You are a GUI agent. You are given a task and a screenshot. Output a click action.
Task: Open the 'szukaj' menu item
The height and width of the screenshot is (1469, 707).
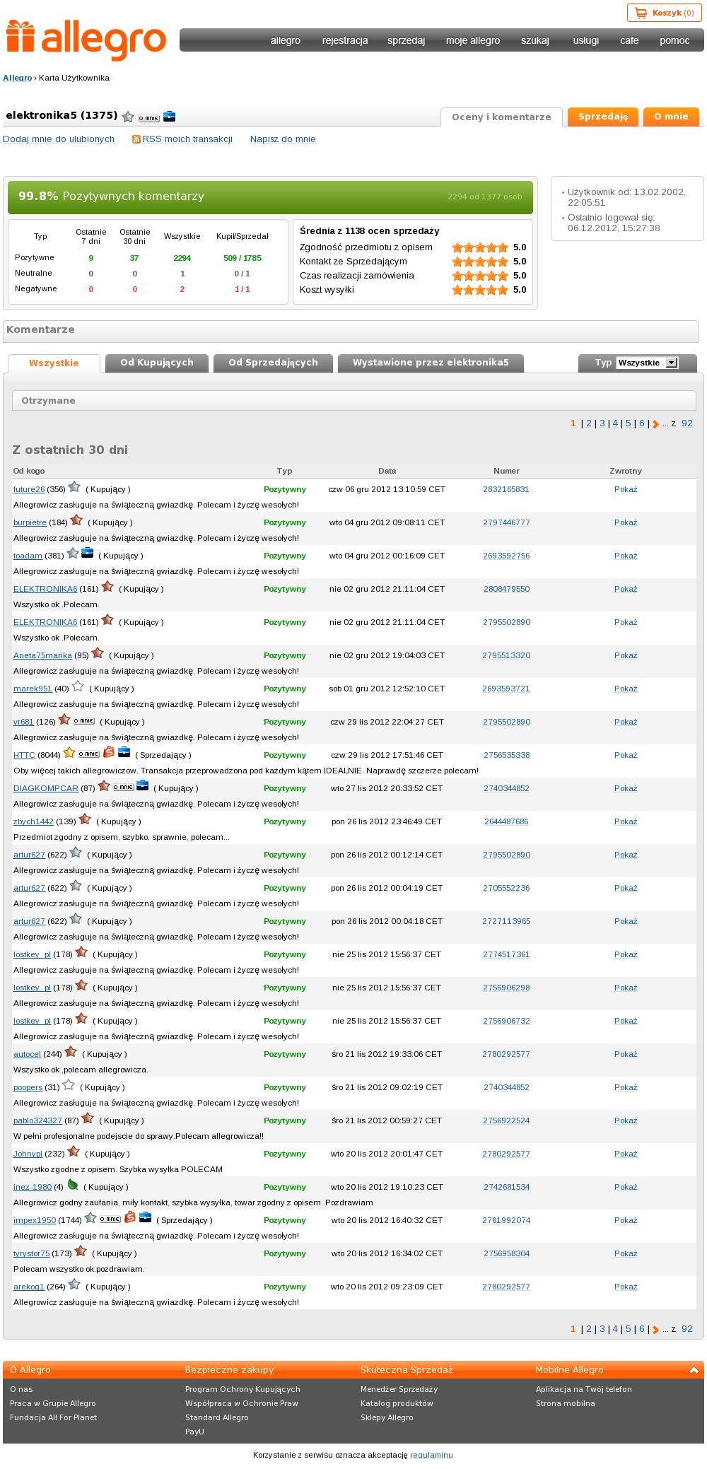tap(535, 40)
